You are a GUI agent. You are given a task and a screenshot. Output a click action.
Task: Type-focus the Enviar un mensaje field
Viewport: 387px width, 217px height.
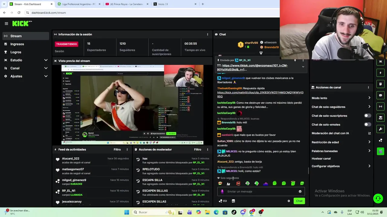point(261,191)
